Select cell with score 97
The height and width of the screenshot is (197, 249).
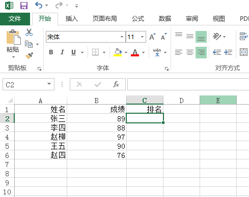coord(97,137)
